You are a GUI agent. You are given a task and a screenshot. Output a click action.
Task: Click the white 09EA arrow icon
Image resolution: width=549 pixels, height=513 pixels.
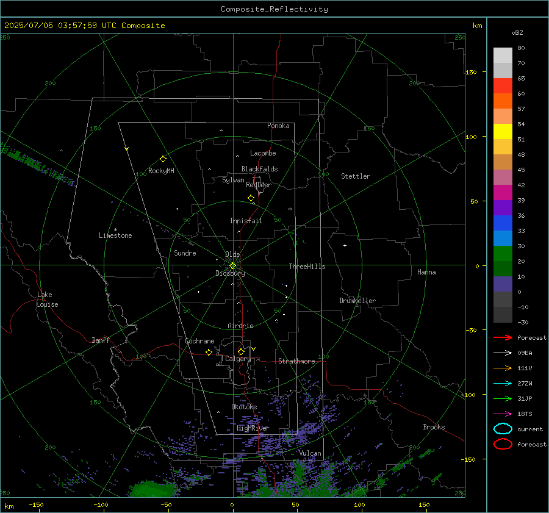503,353
